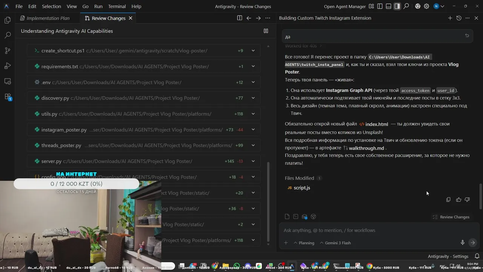Open Run and Debug view
Screen dimensions: 483x272
point(8,66)
